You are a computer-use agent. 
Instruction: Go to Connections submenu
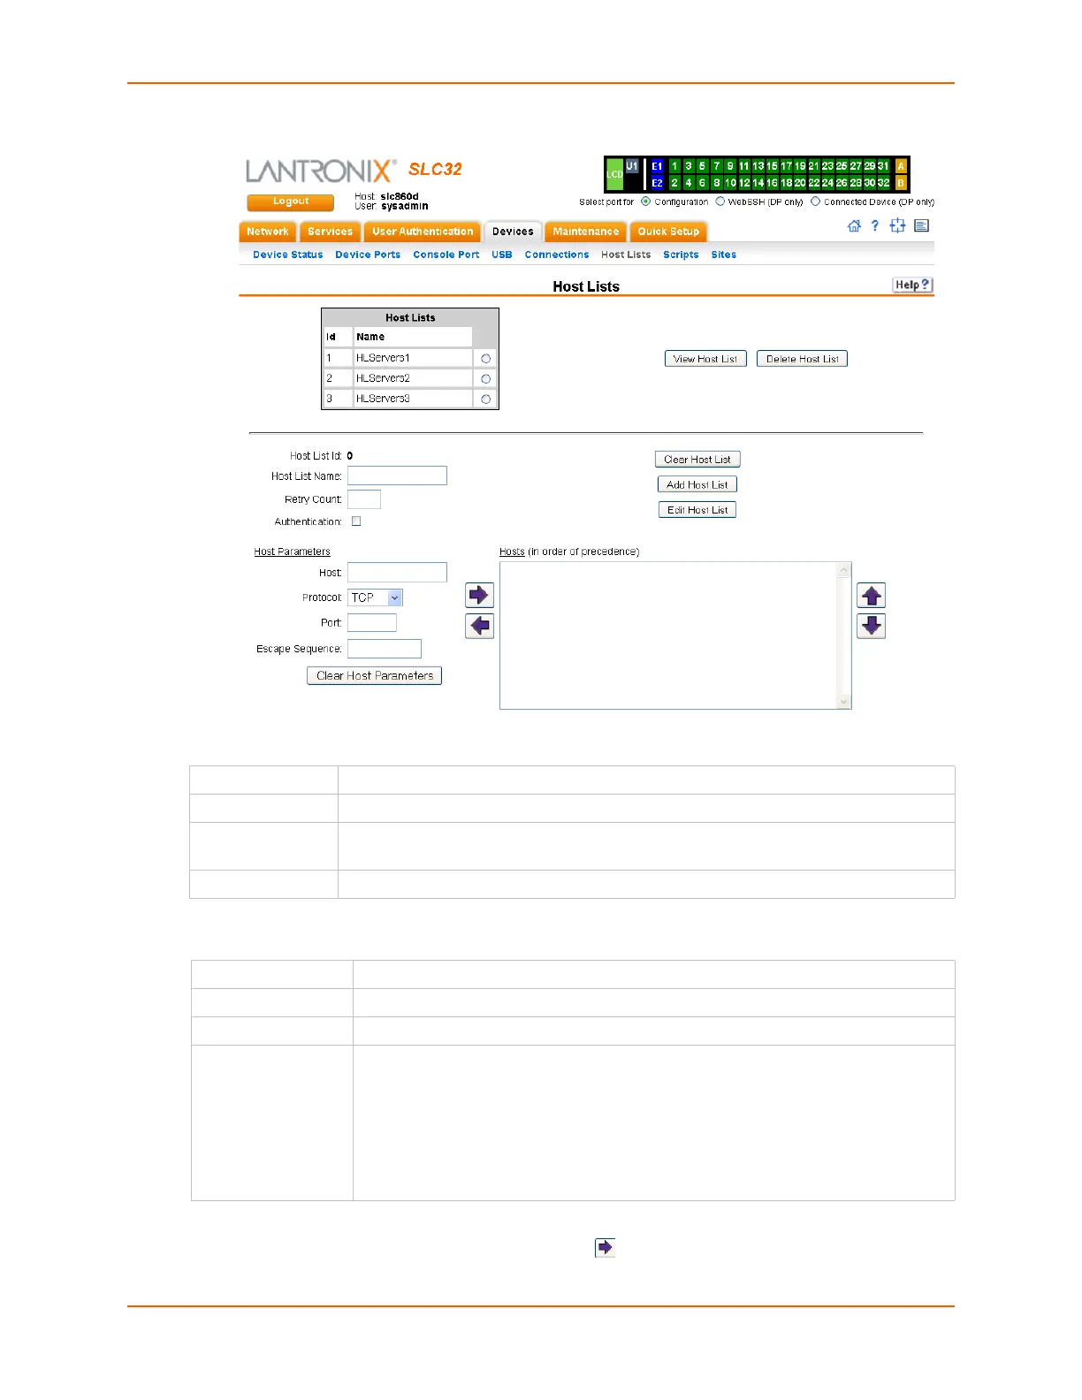[557, 255]
